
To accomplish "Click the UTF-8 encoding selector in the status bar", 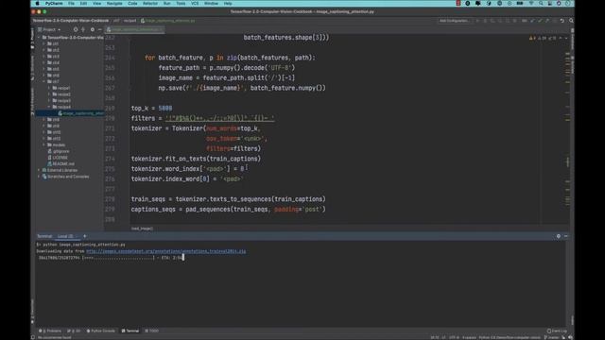I will pyautogui.click(x=454, y=337).
